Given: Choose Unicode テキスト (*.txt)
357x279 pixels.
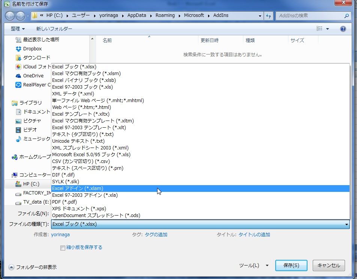Looking at the screenshot, I should point(200,141).
